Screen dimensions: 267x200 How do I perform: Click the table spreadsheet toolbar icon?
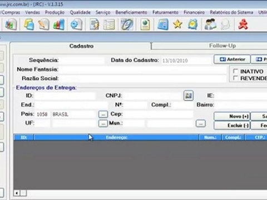point(109,24)
